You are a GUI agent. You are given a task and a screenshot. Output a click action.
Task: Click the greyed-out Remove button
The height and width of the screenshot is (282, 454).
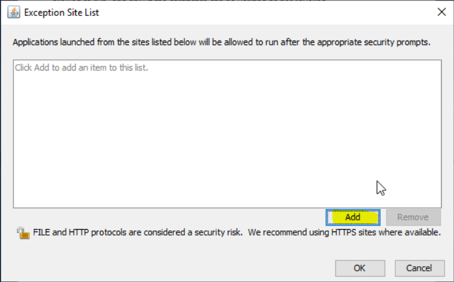(413, 217)
